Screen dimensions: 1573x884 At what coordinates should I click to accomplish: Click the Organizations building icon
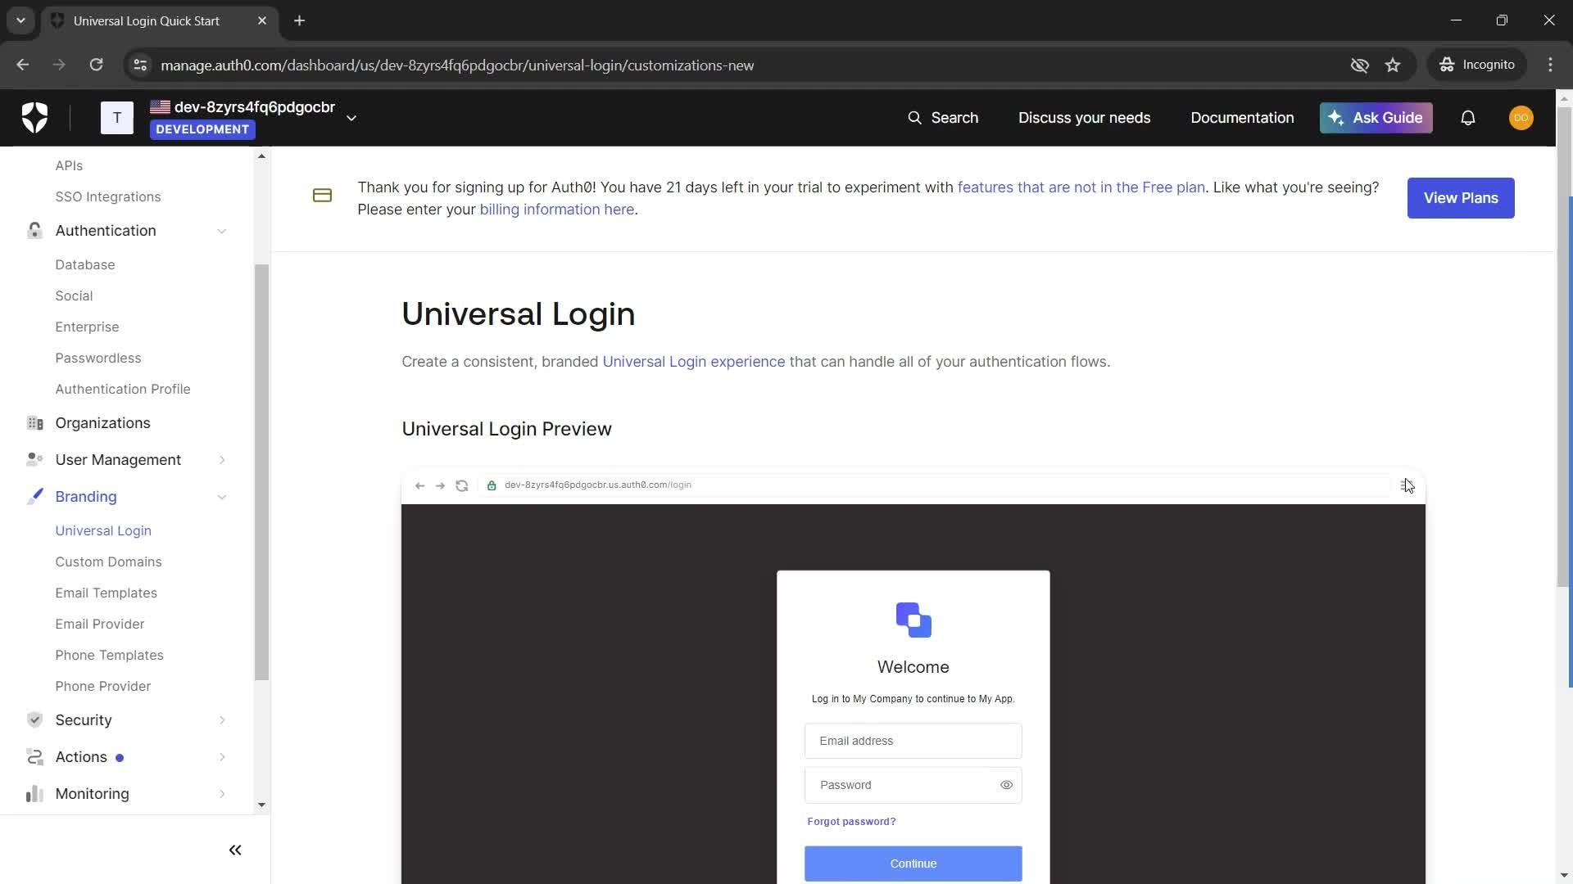(34, 423)
